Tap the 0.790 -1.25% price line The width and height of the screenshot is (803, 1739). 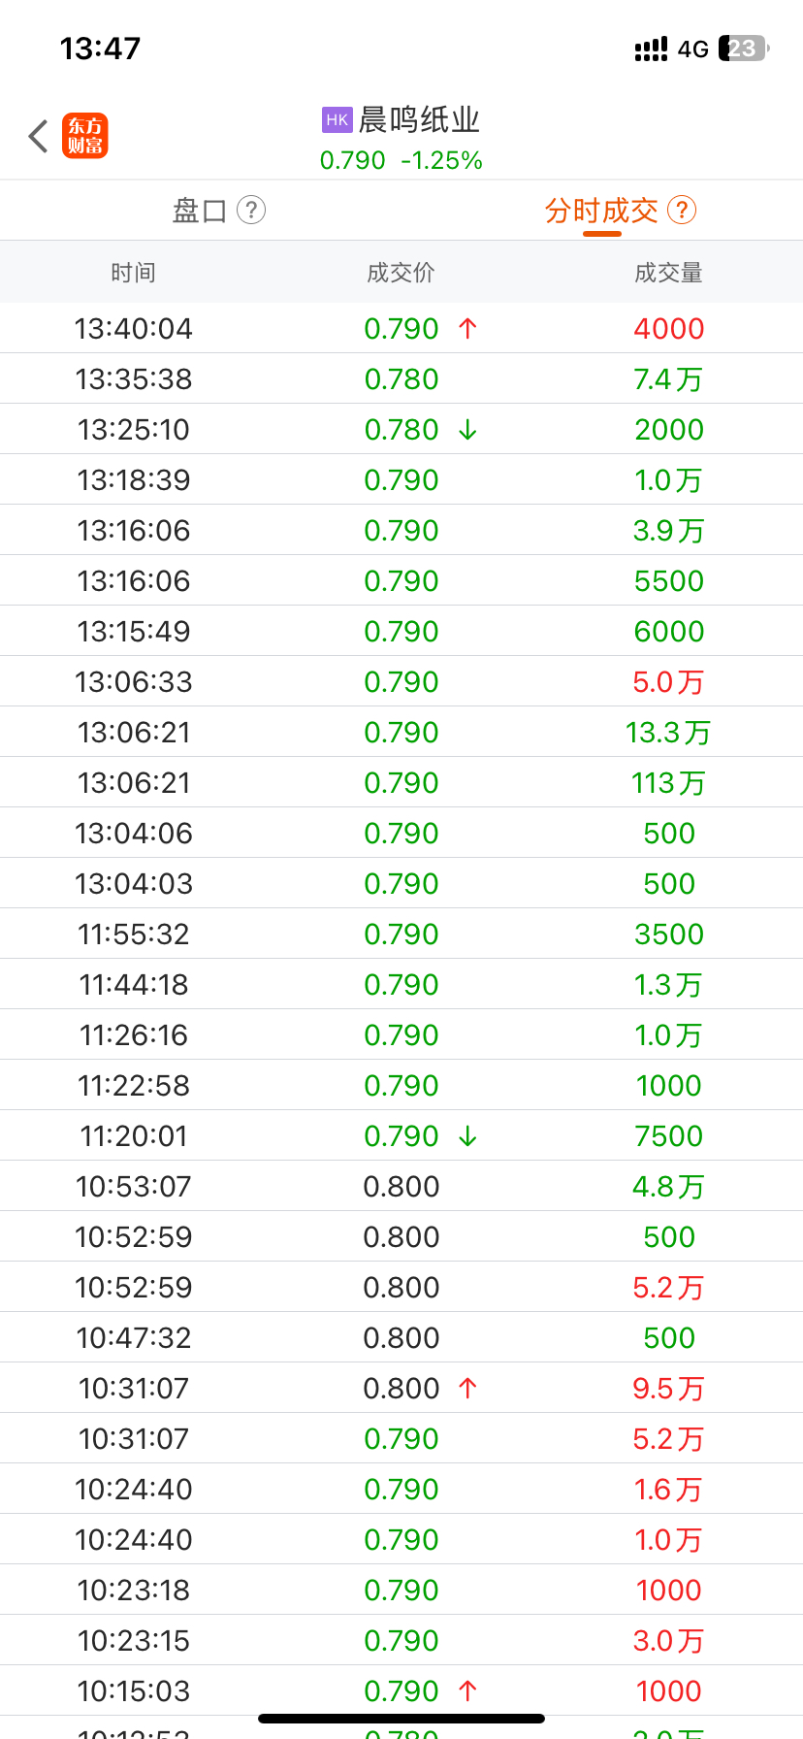coord(401,160)
